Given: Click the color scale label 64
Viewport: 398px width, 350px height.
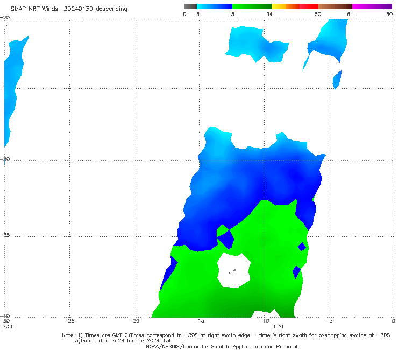Looking at the screenshot, I should pyautogui.click(x=350, y=14).
